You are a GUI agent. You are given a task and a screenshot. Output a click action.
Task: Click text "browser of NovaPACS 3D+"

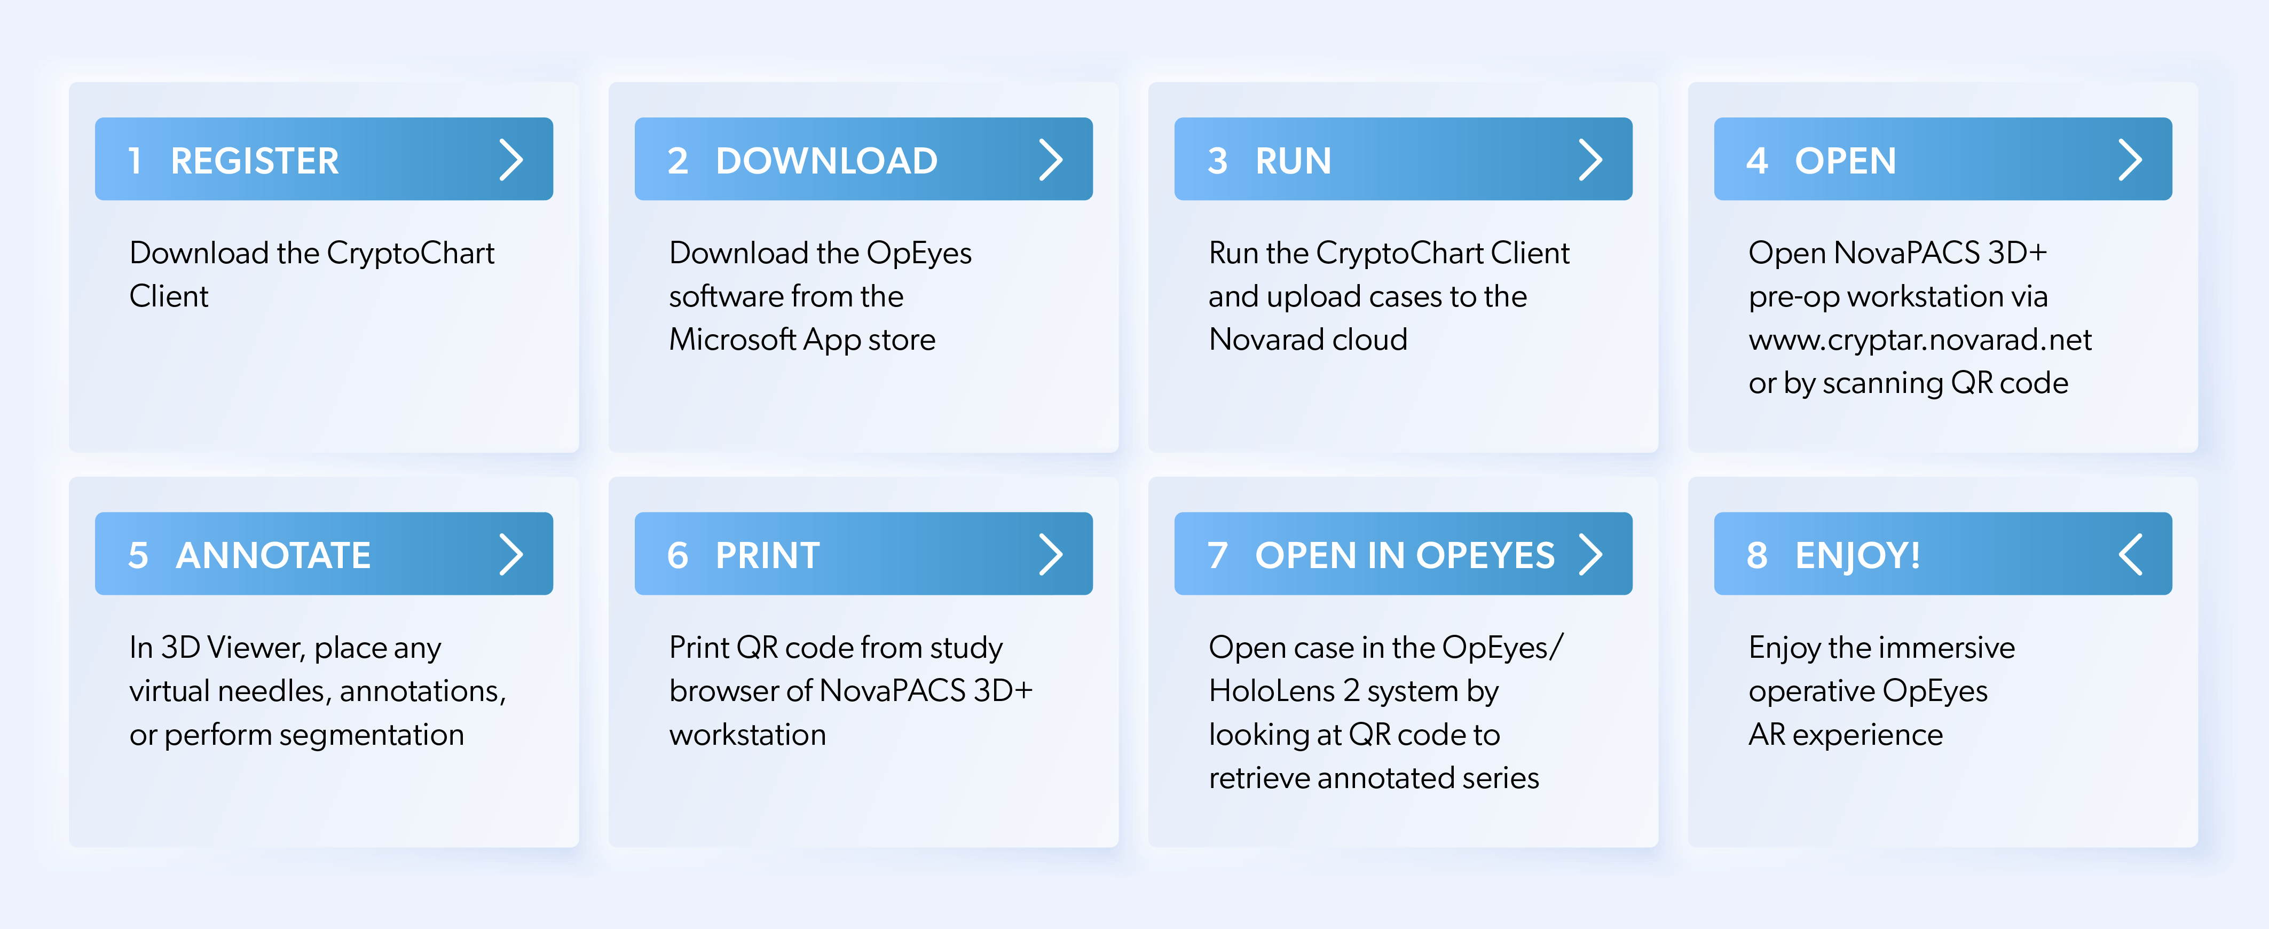(x=851, y=691)
